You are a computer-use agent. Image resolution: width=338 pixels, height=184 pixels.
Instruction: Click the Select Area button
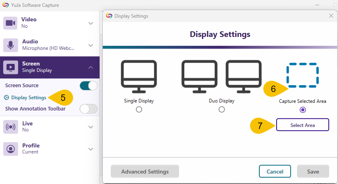pos(303,125)
